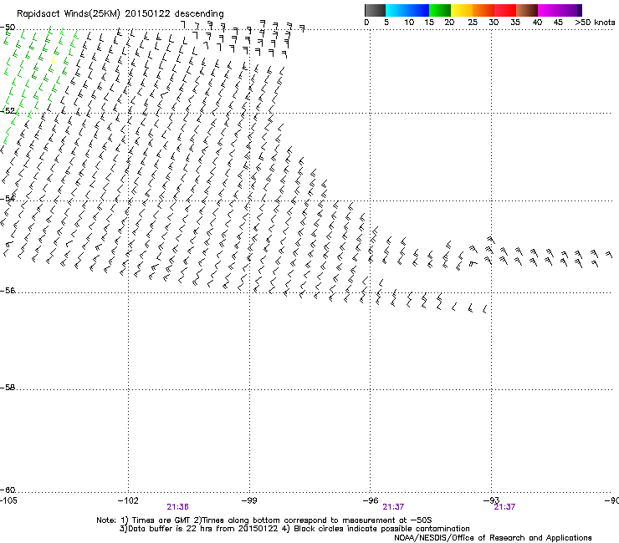Click the latitude label '-60'
Image resolution: width=619 pixels, height=543 pixels.
pos(8,490)
